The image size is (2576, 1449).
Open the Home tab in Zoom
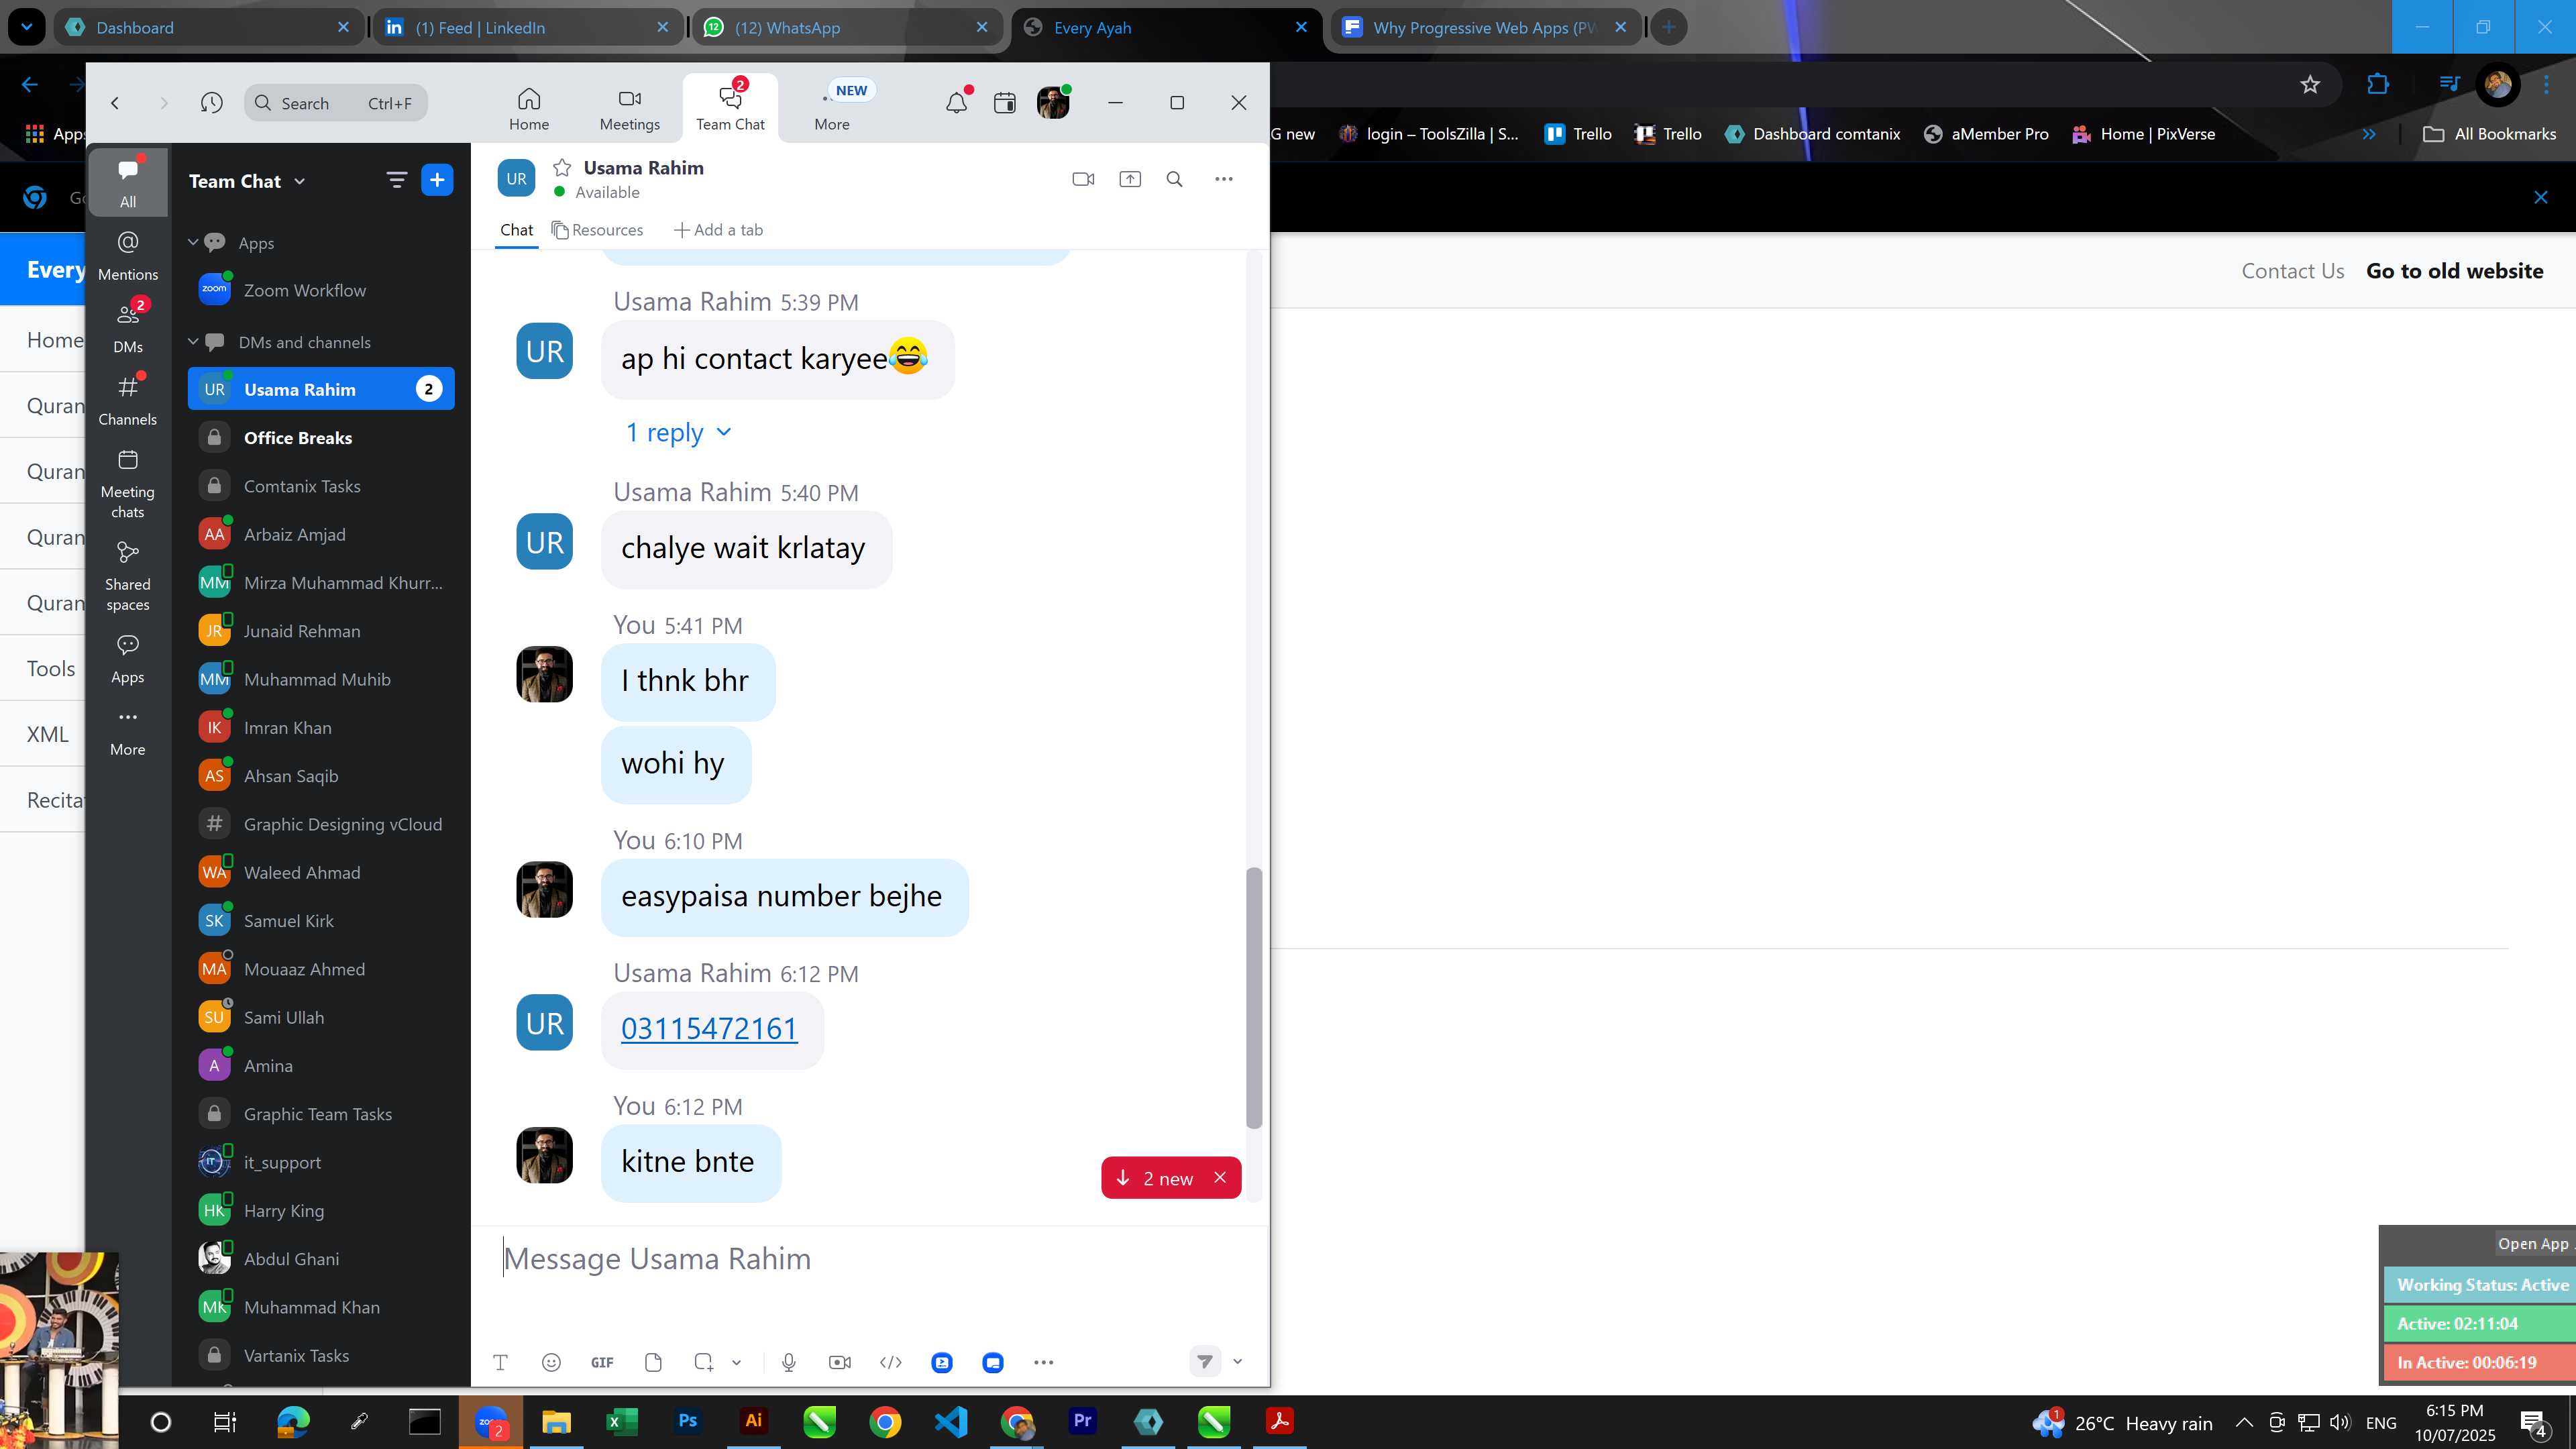(x=529, y=109)
